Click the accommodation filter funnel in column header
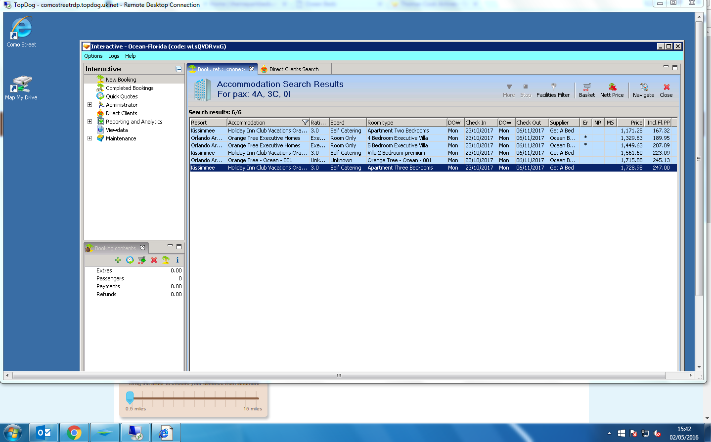Viewport: 711px width, 442px height. coord(305,123)
